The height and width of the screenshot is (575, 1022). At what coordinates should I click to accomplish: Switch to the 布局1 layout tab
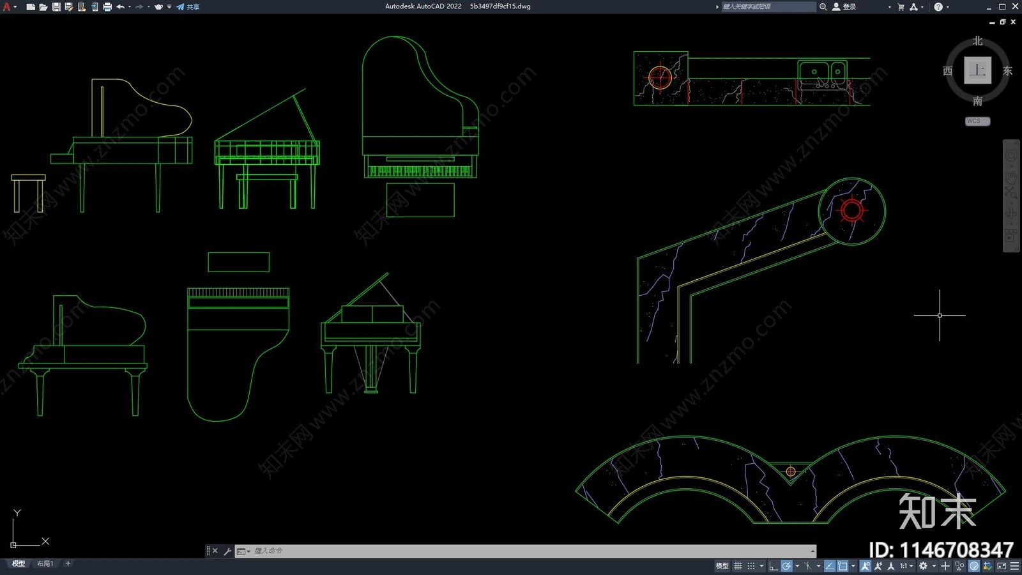pos(45,563)
